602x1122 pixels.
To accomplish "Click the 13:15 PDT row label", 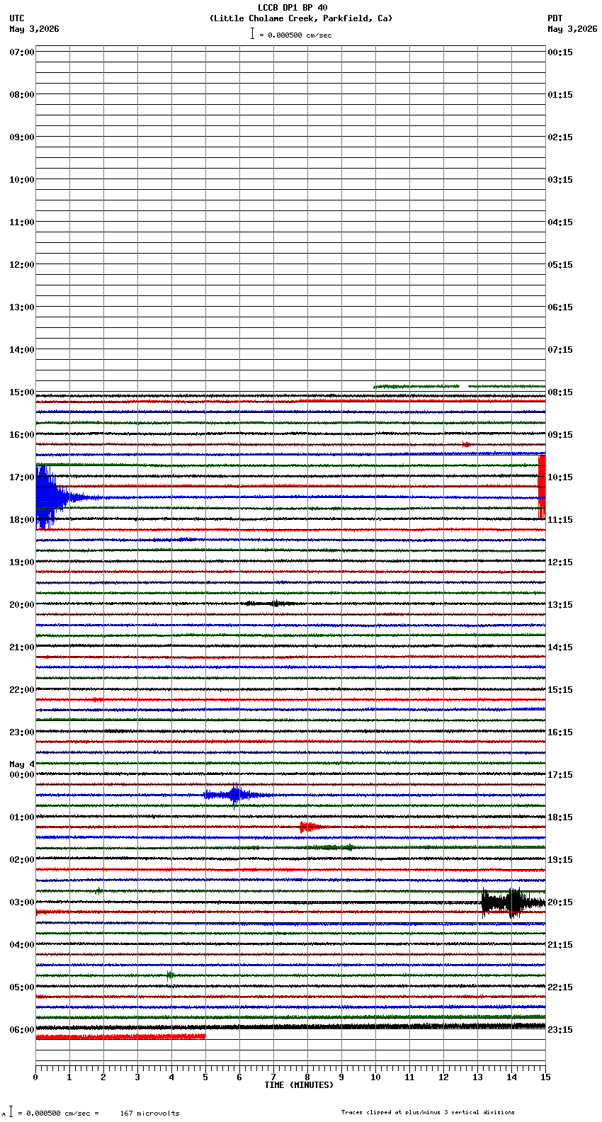I will [x=560, y=605].
